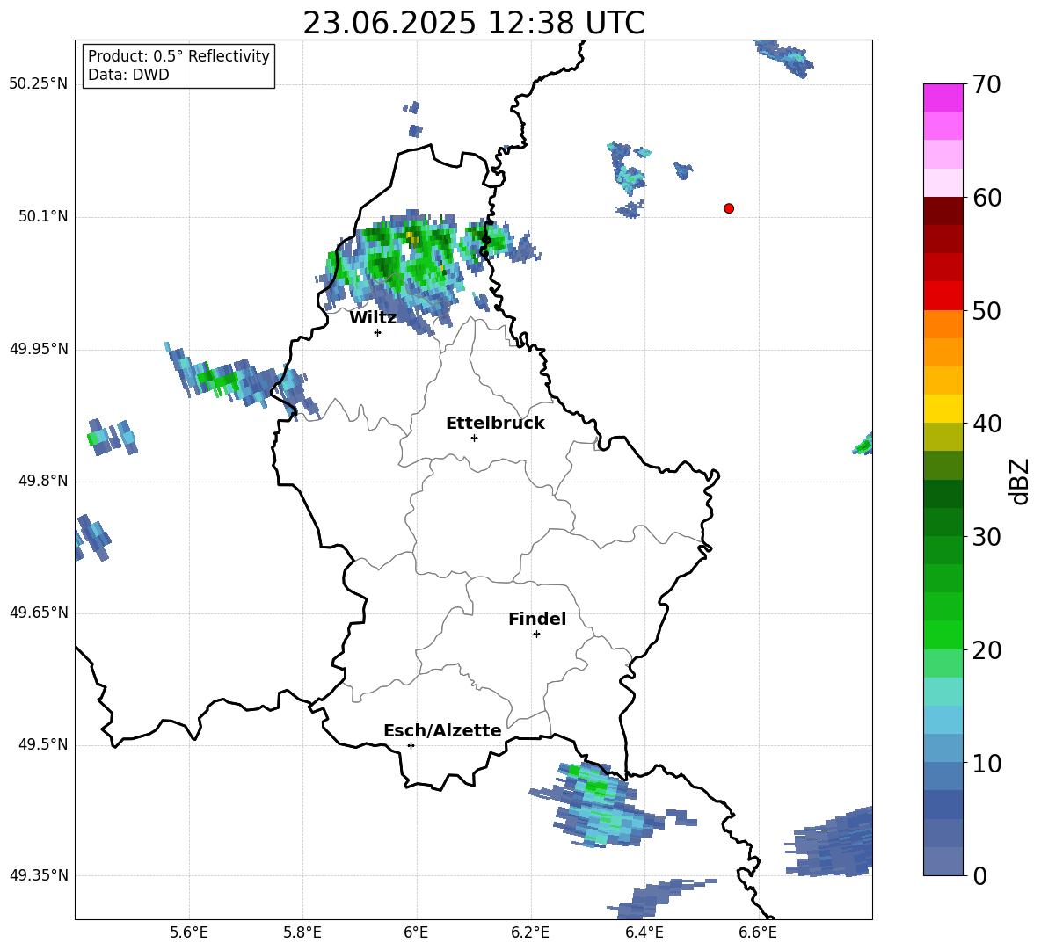Click the 49.35°N latitude label
This screenshot has width=1041, height=950.
(x=39, y=875)
